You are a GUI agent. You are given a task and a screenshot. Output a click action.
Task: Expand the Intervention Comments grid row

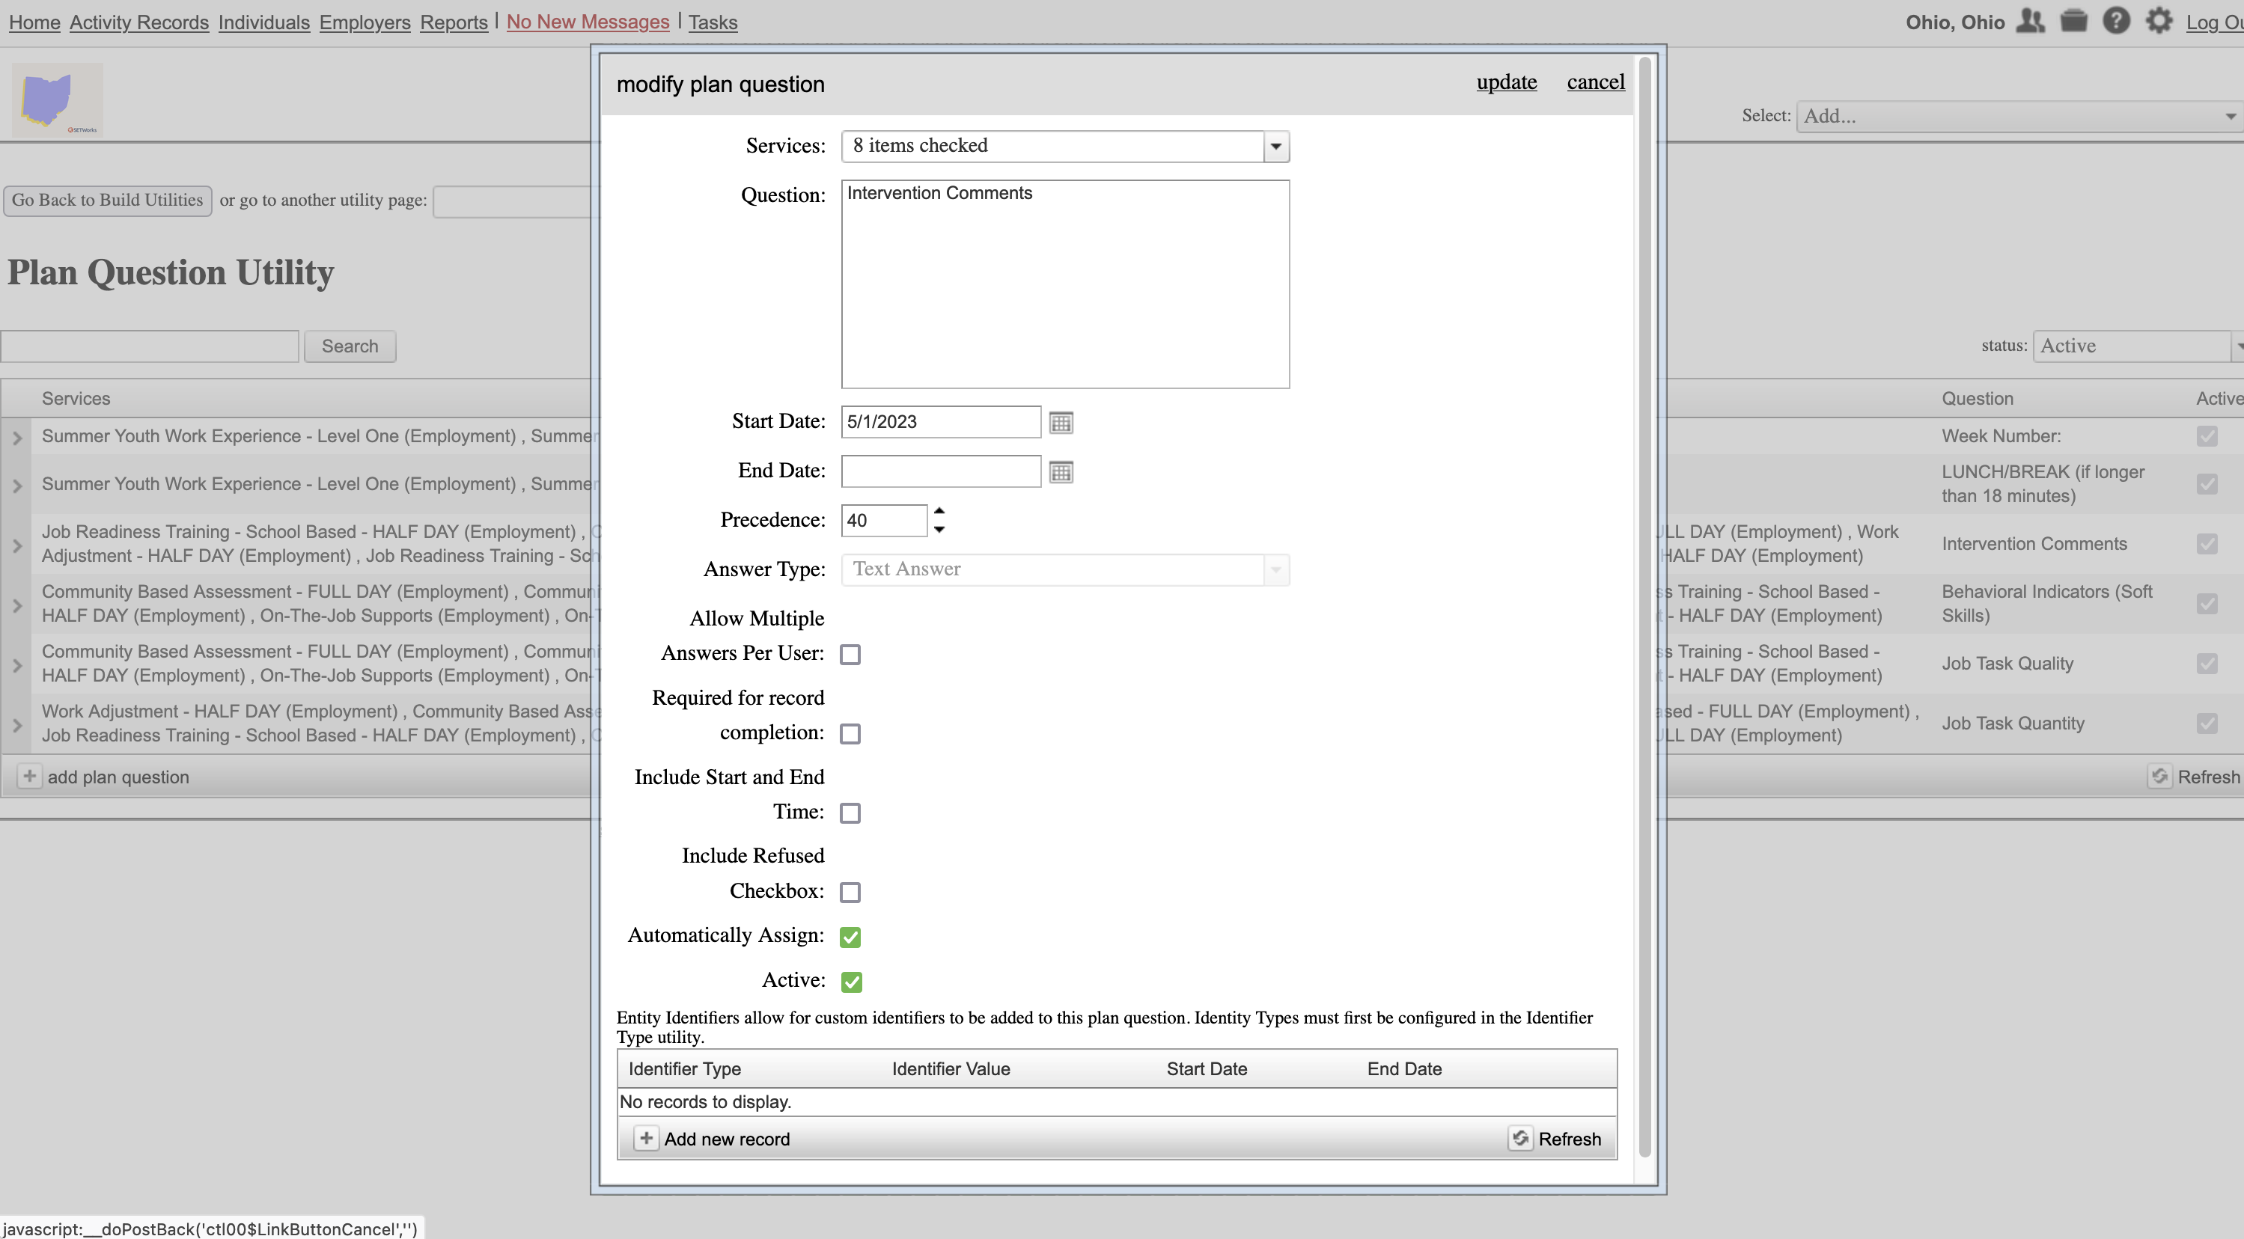[16, 545]
